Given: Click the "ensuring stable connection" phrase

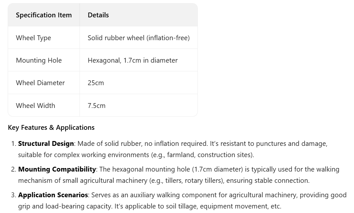Looking at the screenshot, I should click(x=267, y=181).
